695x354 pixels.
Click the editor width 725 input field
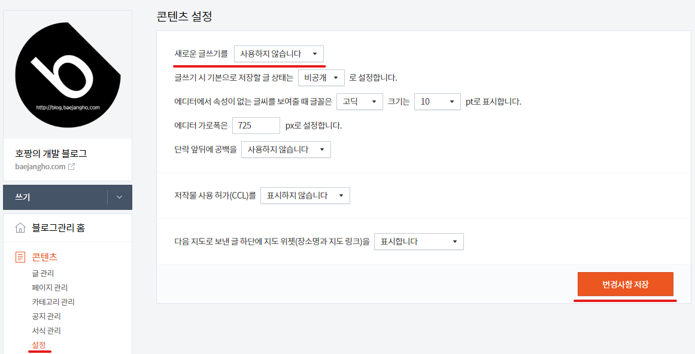point(256,126)
